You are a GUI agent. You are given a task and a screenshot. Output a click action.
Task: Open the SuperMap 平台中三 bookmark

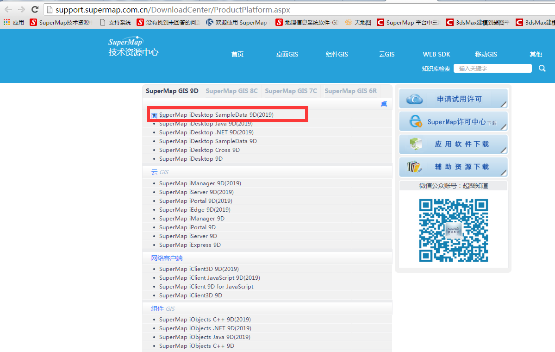pyautogui.click(x=408, y=22)
